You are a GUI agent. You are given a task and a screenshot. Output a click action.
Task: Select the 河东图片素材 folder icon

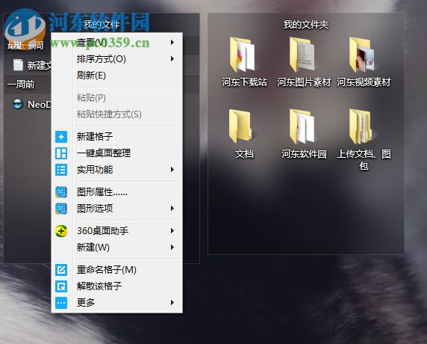[x=302, y=55]
